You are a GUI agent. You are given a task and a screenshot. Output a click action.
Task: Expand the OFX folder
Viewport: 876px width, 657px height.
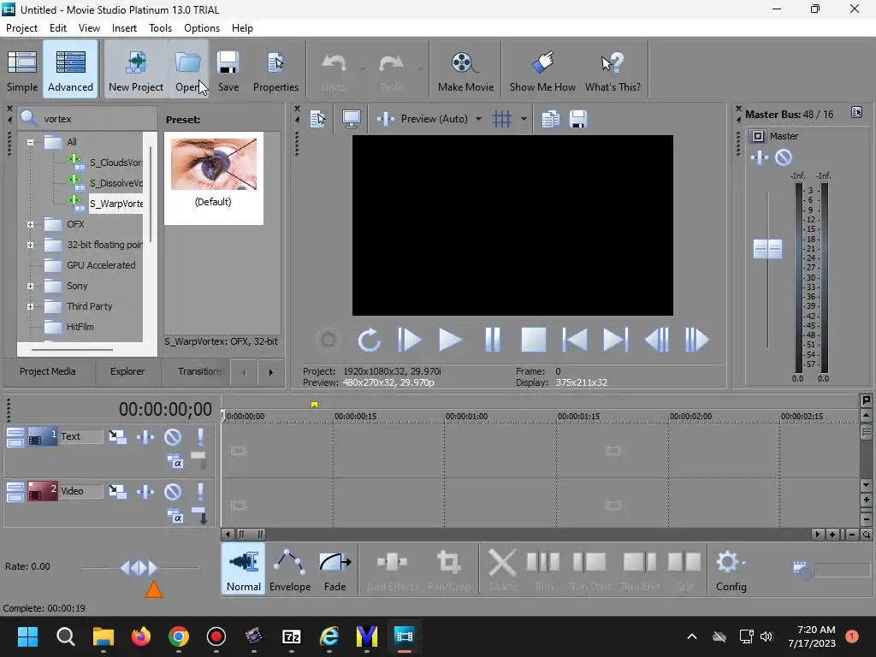tap(30, 224)
